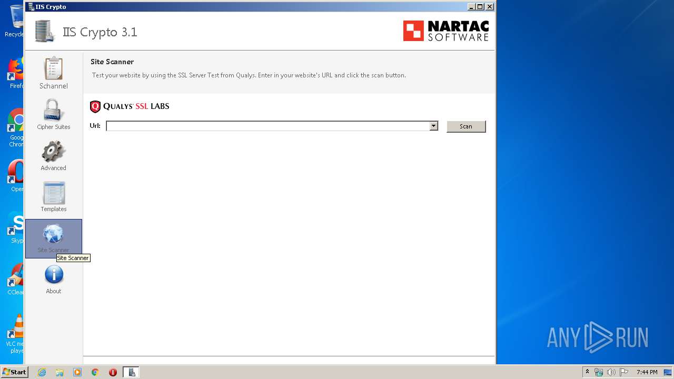Viewport: 674px width, 379px height.
Task: Click the IIS Crypto server icon in header
Action: pos(45,31)
